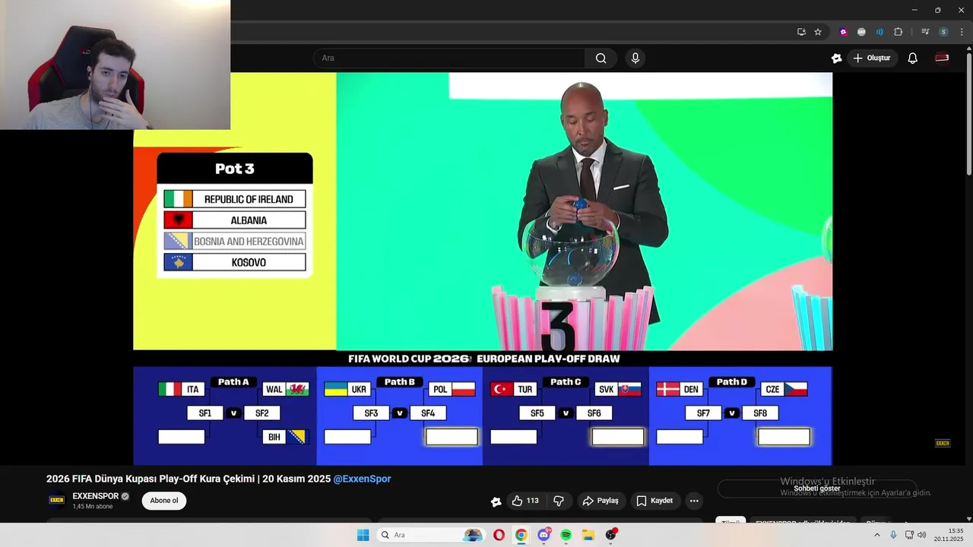
Task: Click the YouTube search magnifier button
Action: coord(601,58)
